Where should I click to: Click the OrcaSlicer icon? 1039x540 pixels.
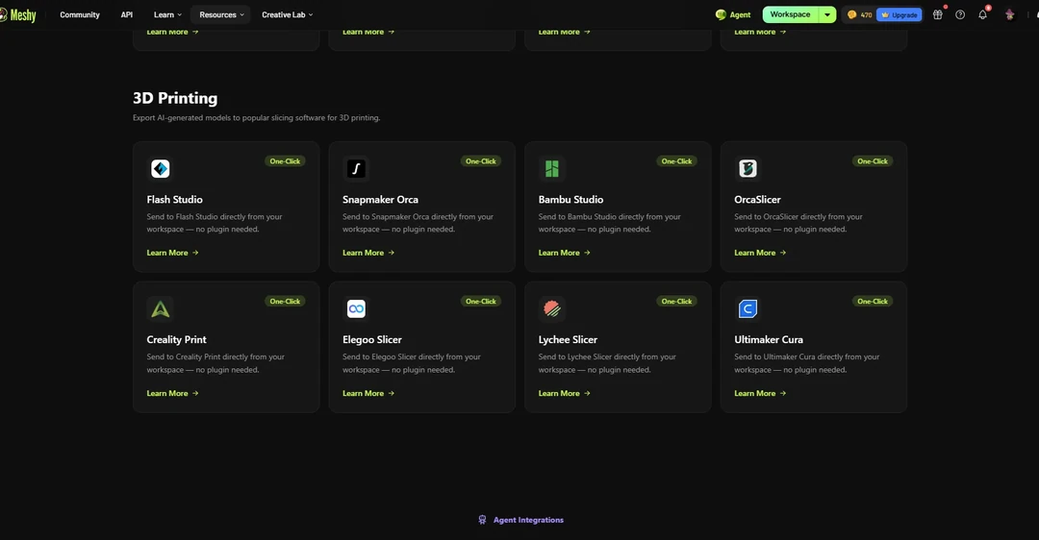click(x=748, y=169)
